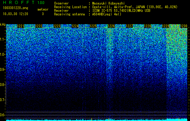Click the filename 1003301220.png
Image resolution: width=190 pixels, height=121 pixels.
[16, 8]
